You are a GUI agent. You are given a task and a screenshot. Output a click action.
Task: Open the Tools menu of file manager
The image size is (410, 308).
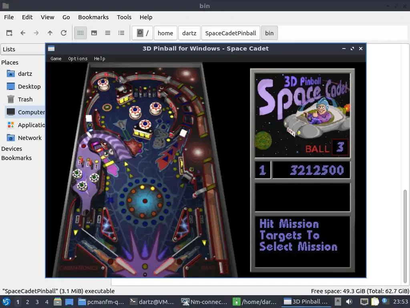tap(124, 17)
